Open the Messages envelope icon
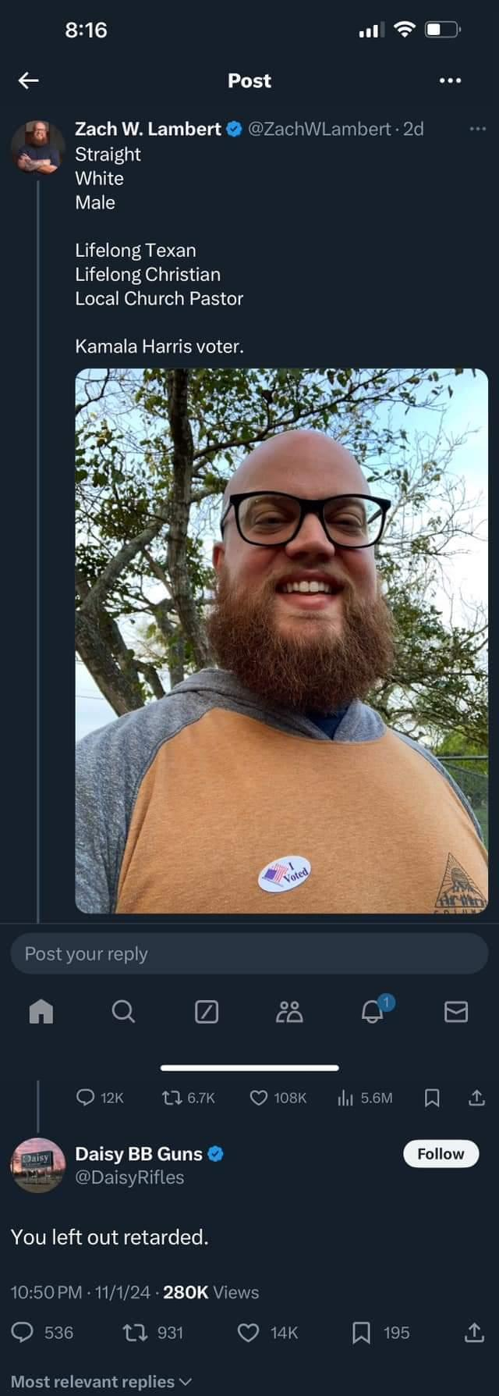The height and width of the screenshot is (1396, 499). coord(456,1012)
